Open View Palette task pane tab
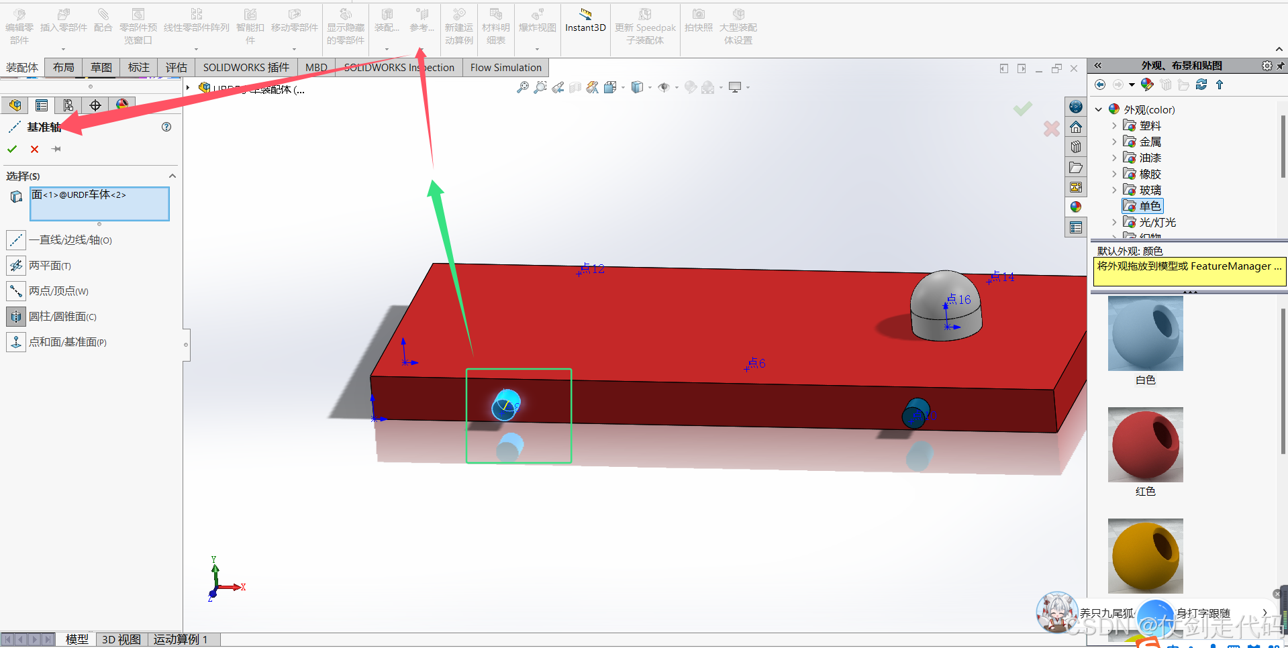This screenshot has height=648, width=1288. tap(1076, 187)
